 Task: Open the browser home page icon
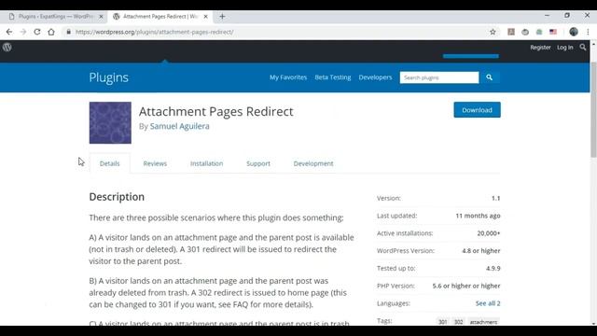[x=51, y=32]
